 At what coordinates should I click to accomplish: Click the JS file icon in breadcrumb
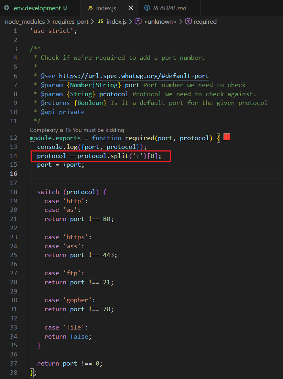tap(101, 21)
